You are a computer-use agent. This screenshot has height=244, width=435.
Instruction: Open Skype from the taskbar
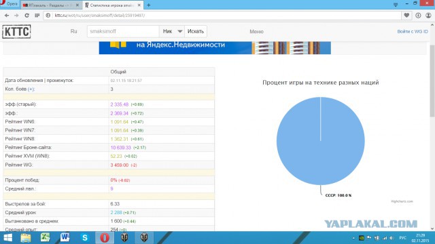(84, 238)
